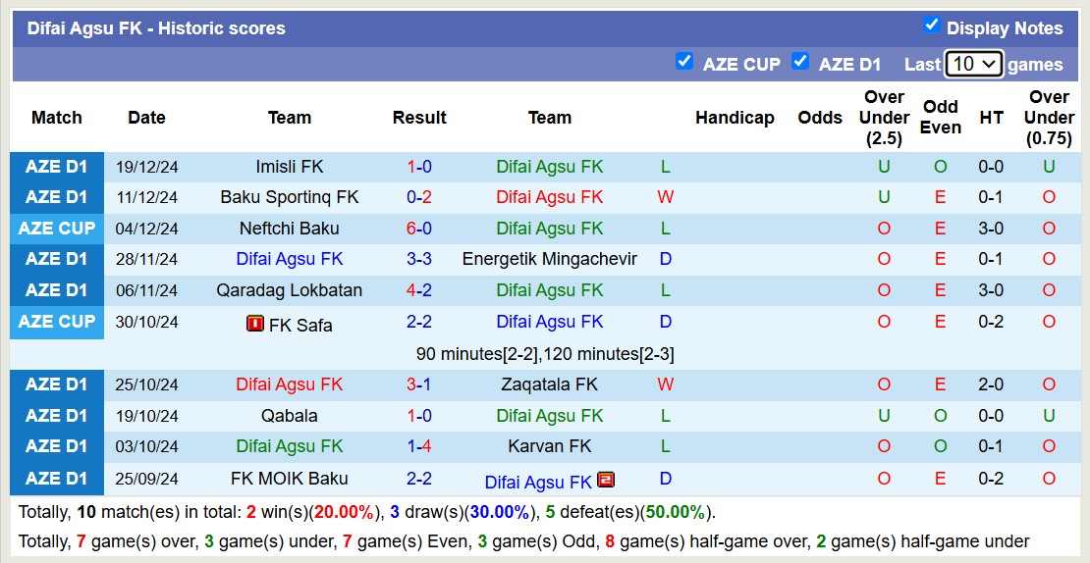
Task: Open Imisli FK team link
Action: tap(290, 167)
